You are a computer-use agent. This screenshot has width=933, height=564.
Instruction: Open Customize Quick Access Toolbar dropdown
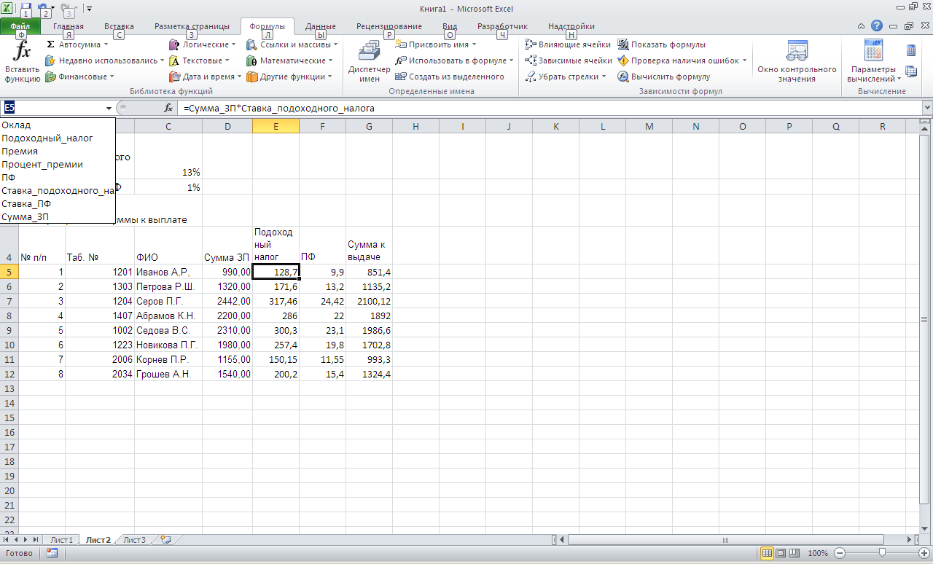point(89,8)
